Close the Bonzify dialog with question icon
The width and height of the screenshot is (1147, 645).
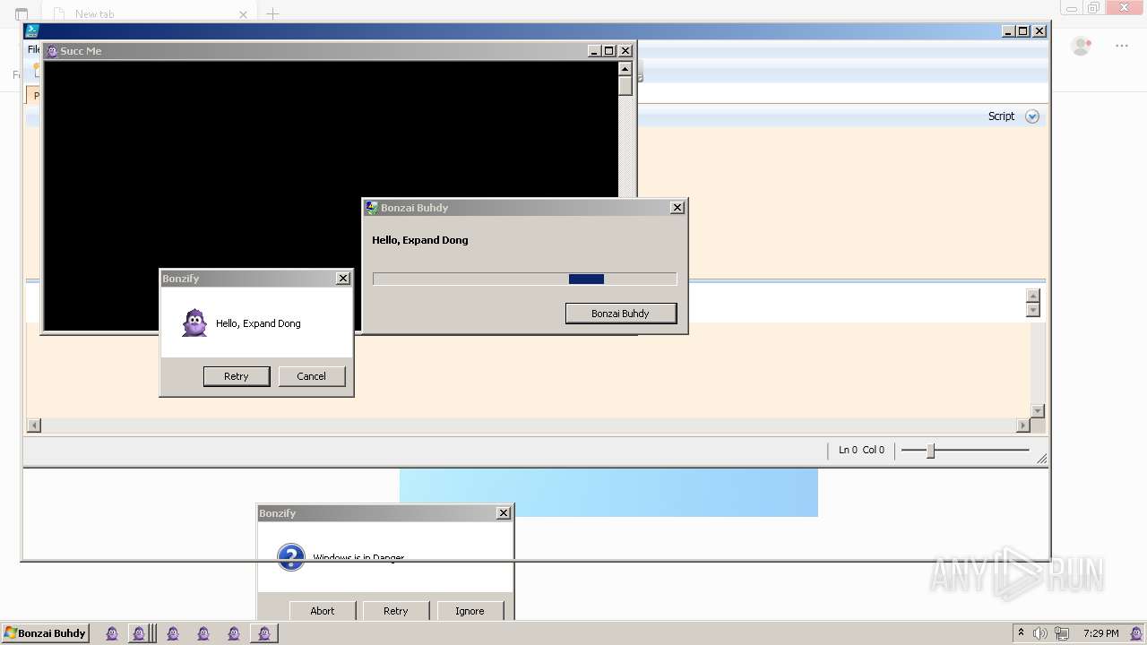tap(504, 513)
